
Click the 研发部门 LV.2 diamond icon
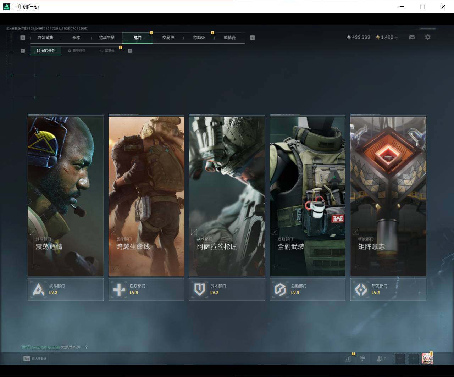pyautogui.click(x=361, y=290)
